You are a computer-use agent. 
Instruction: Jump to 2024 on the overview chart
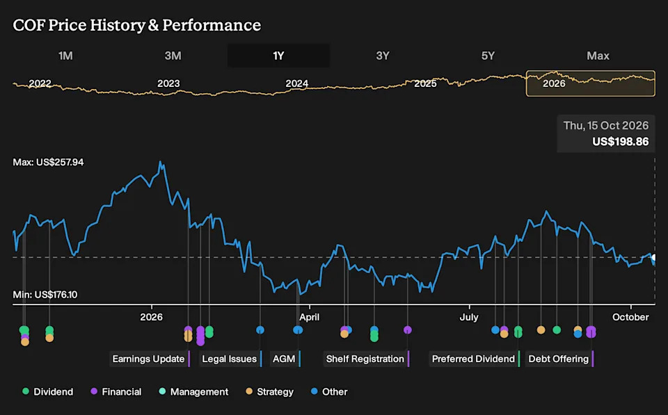(x=297, y=83)
